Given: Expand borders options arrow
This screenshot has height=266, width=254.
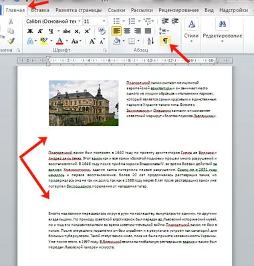Looking at the screenshot, I should pos(138,42).
